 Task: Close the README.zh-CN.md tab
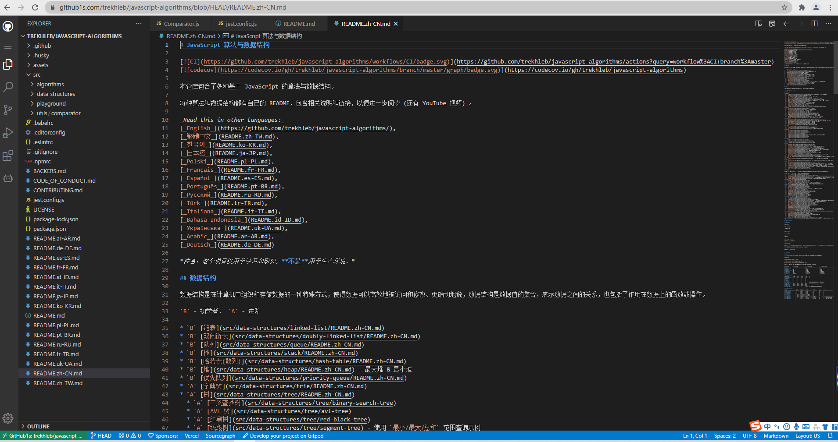click(x=395, y=24)
